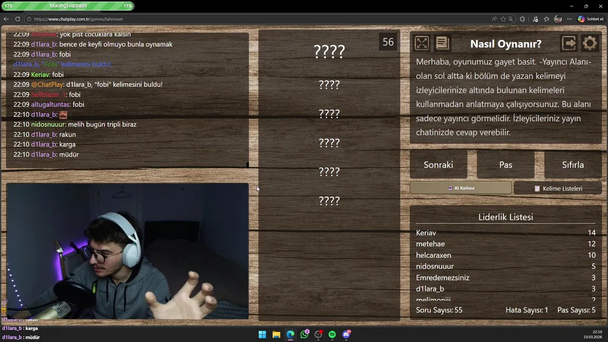Image resolution: width=608 pixels, height=342 pixels.
Task: Open the Windows Start menu
Action: click(262, 334)
